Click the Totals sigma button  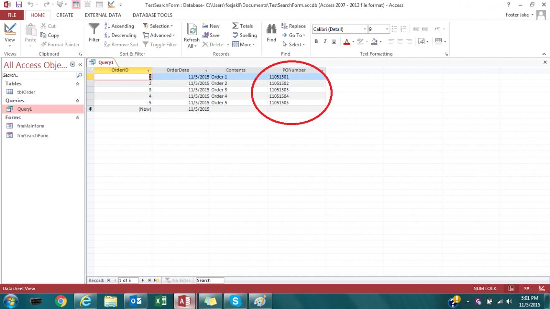tap(242, 26)
